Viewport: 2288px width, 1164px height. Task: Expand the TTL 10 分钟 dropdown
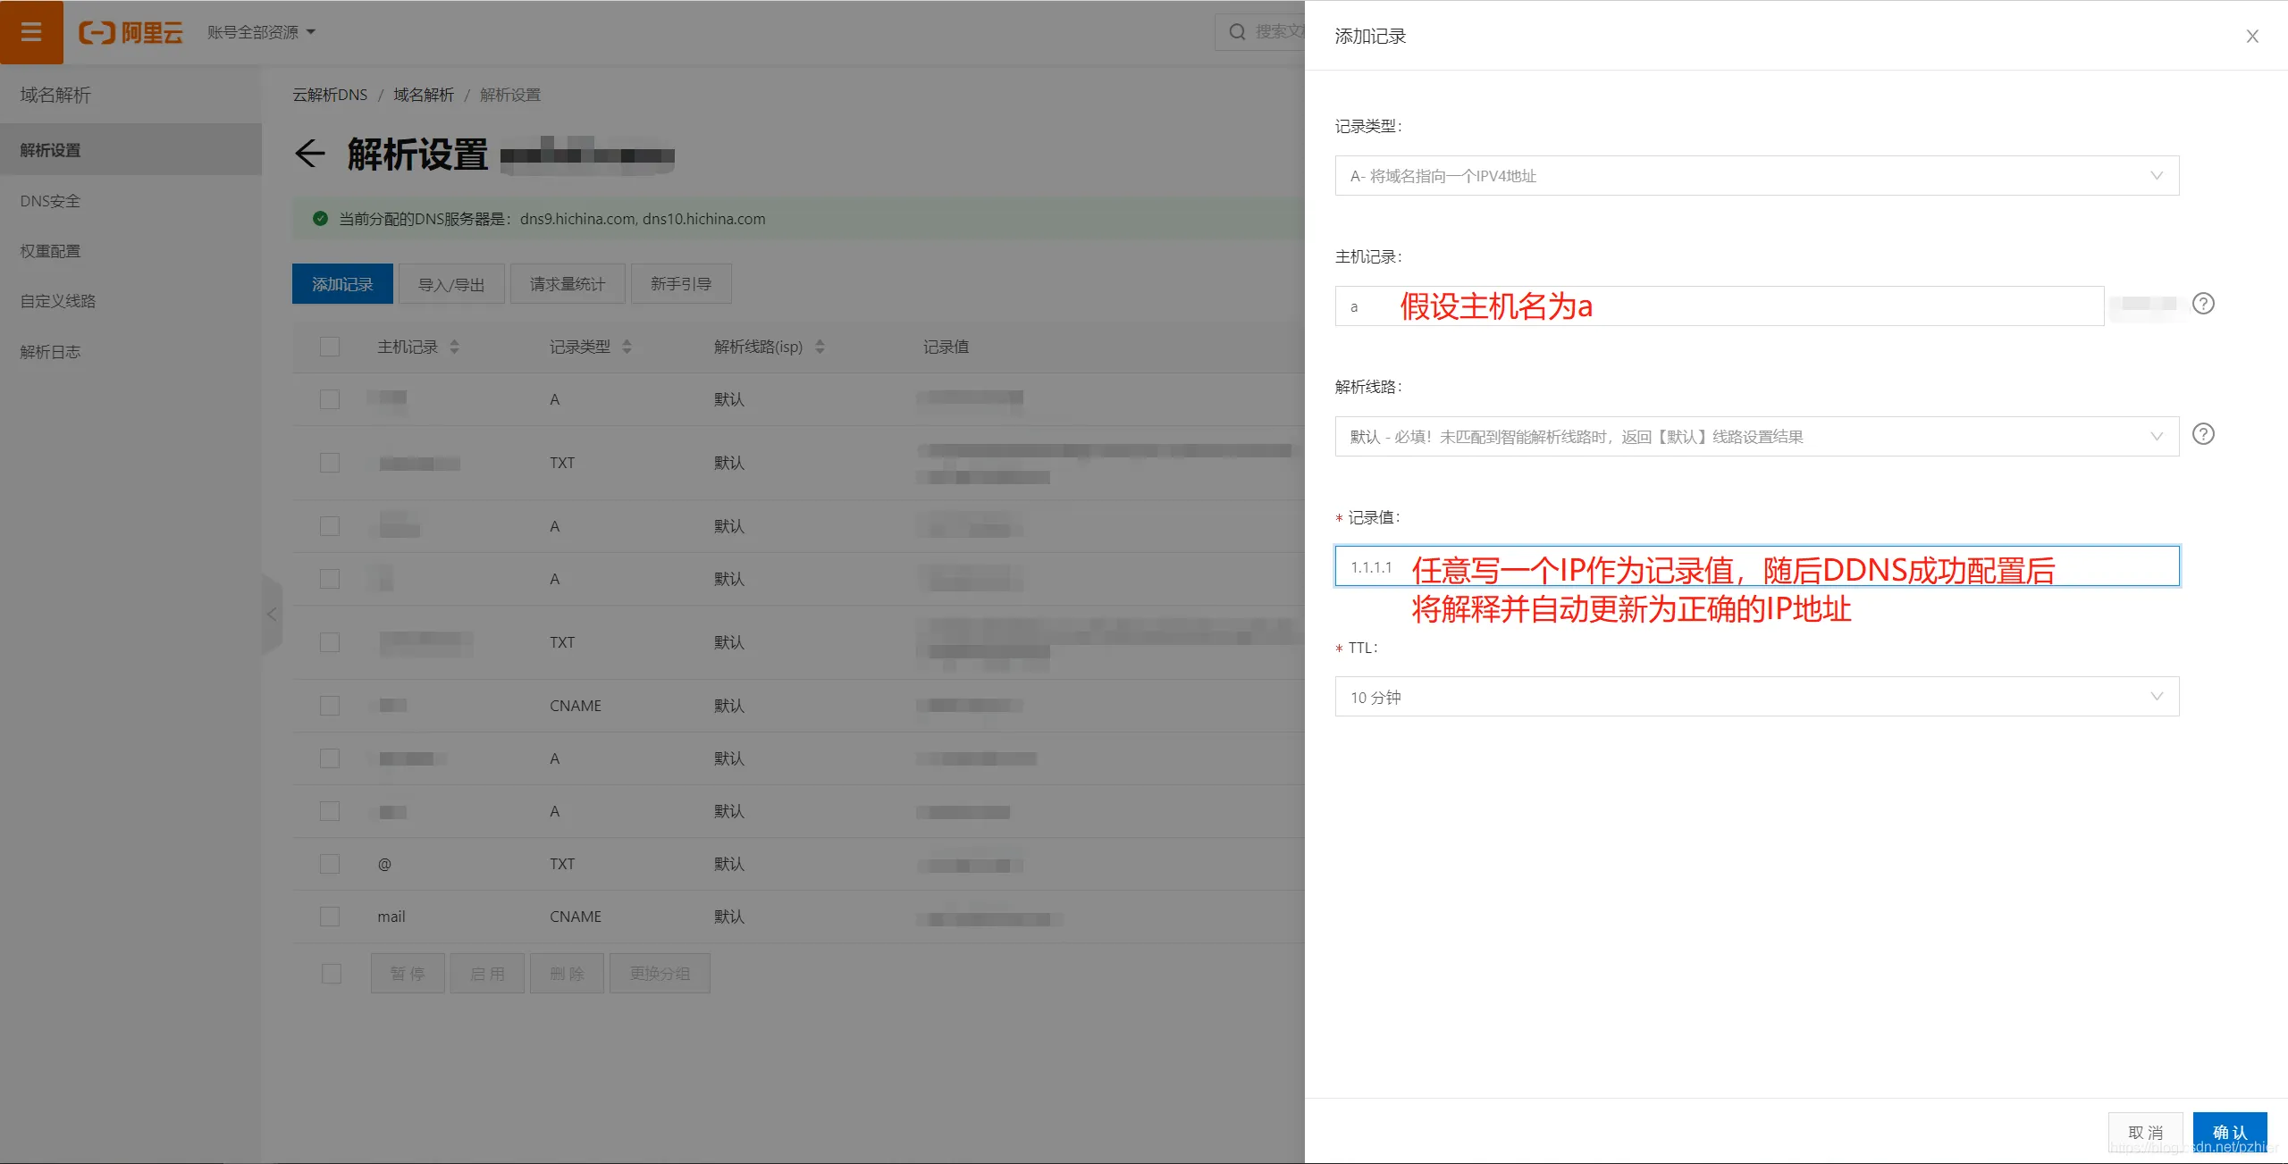tap(1756, 697)
